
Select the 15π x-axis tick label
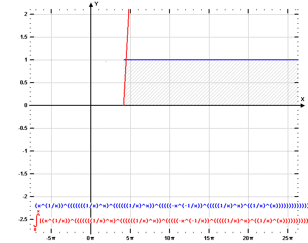209,238
